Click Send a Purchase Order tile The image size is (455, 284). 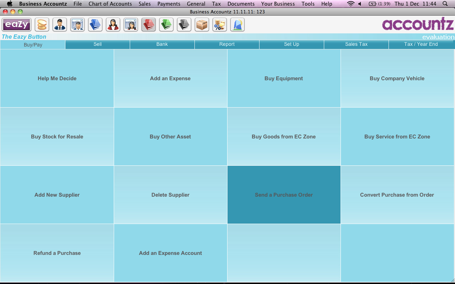click(284, 195)
